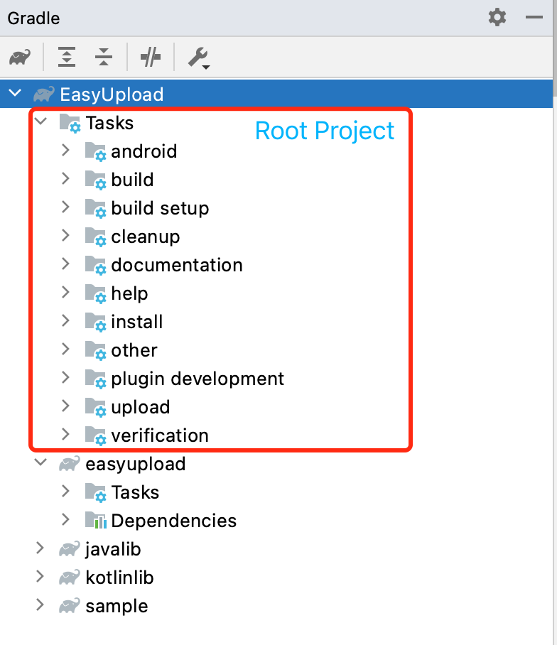Expand the install task group
Image resolution: width=557 pixels, height=645 pixels.
click(65, 320)
